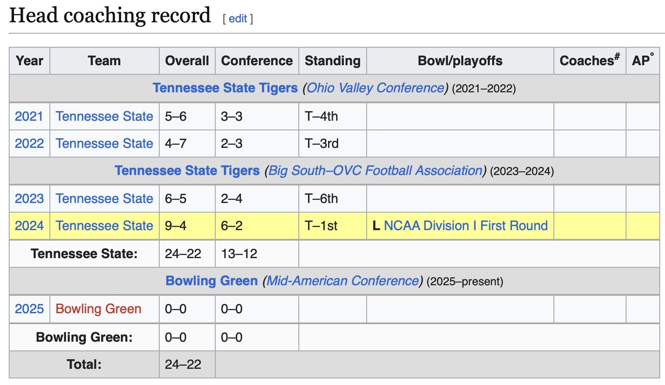
Task: Open the 2025 season year link
Action: click(29, 309)
